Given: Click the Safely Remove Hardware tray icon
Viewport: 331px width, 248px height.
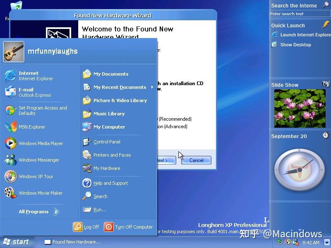Looking at the screenshot, I should (x=280, y=242).
